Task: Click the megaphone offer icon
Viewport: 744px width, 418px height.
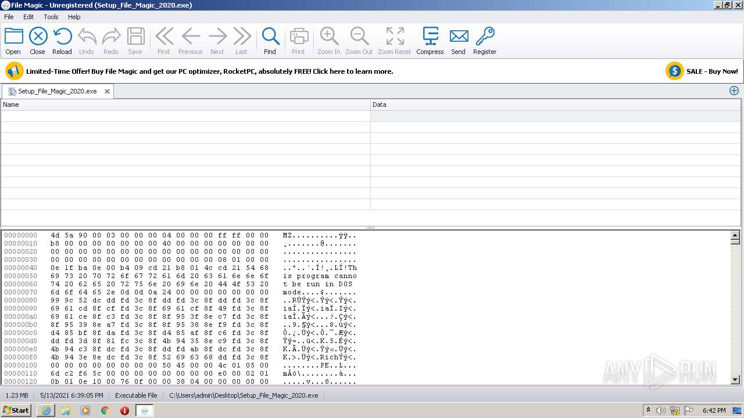Action: [x=14, y=71]
